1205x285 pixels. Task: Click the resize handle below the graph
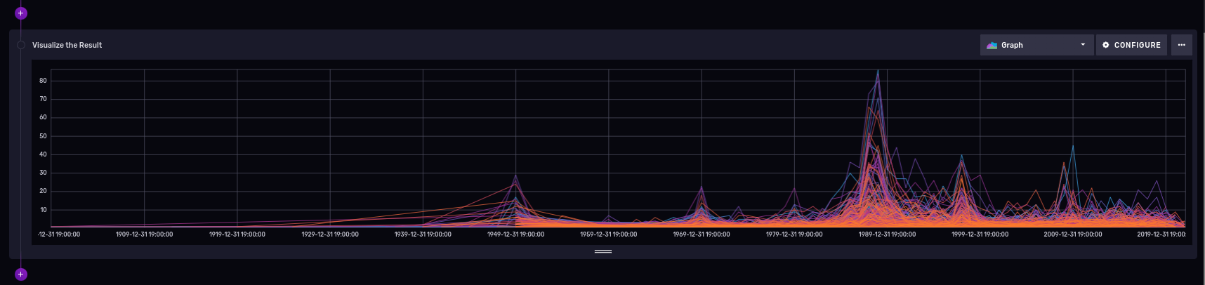(x=602, y=251)
